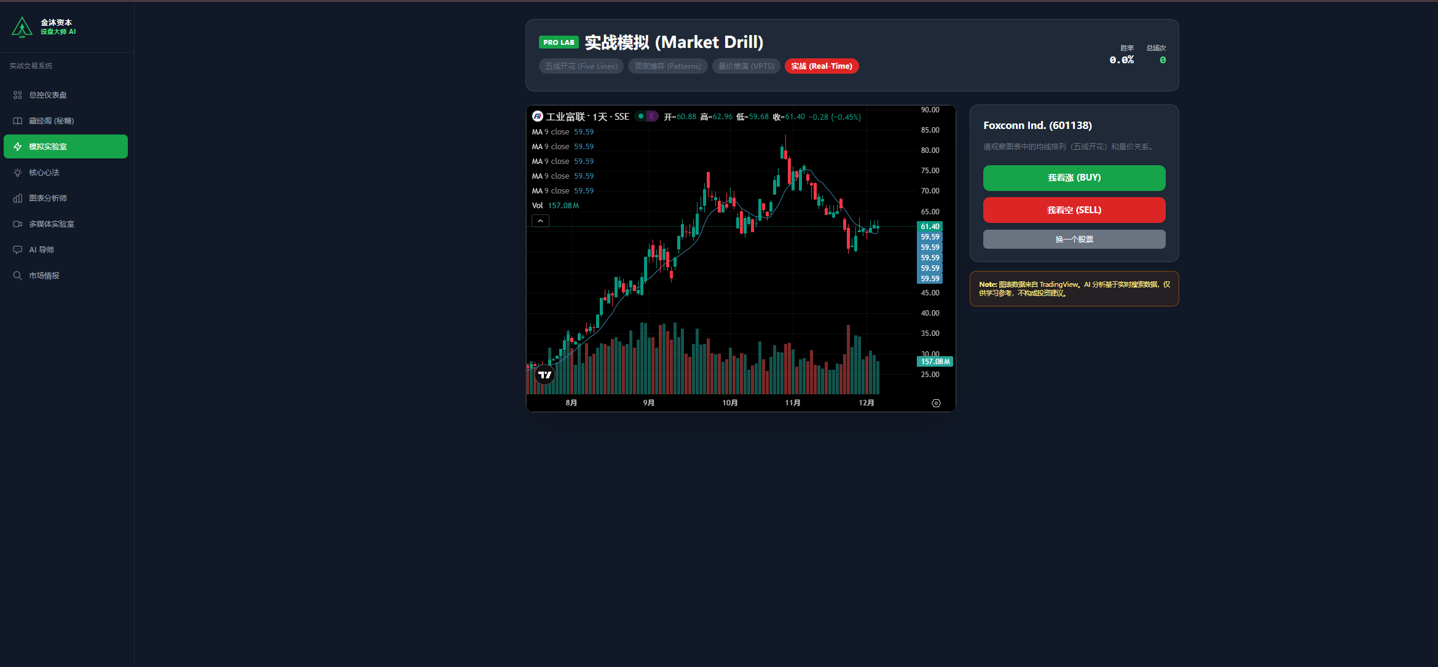This screenshot has height=667, width=1438.
Task: Click the 我看涨 (BUY) button
Action: tap(1074, 178)
